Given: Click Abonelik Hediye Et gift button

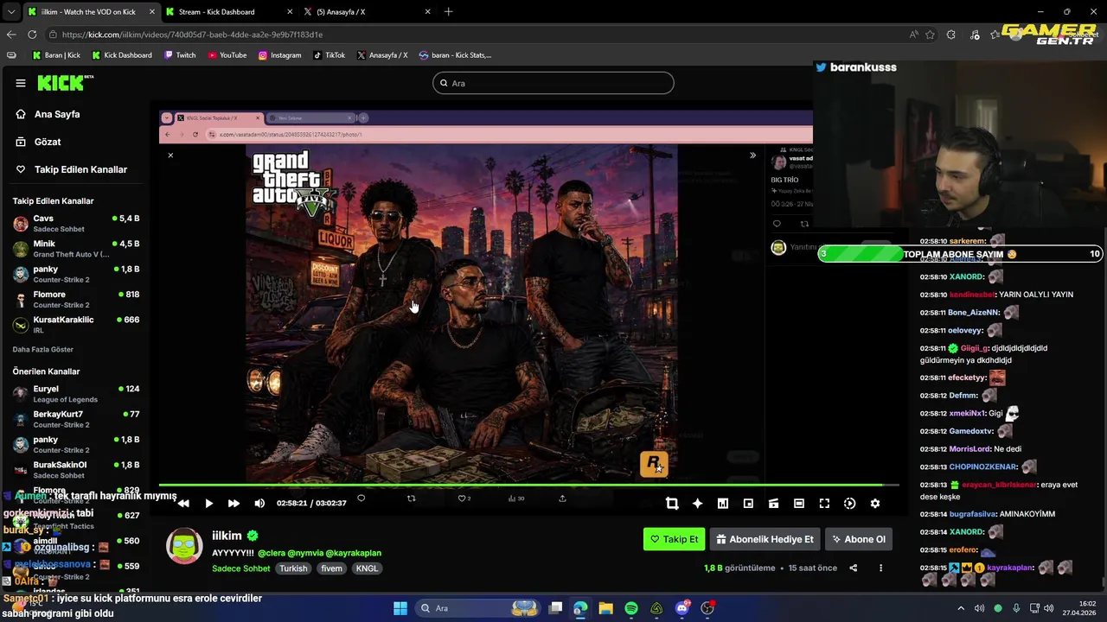Looking at the screenshot, I should coord(765,539).
